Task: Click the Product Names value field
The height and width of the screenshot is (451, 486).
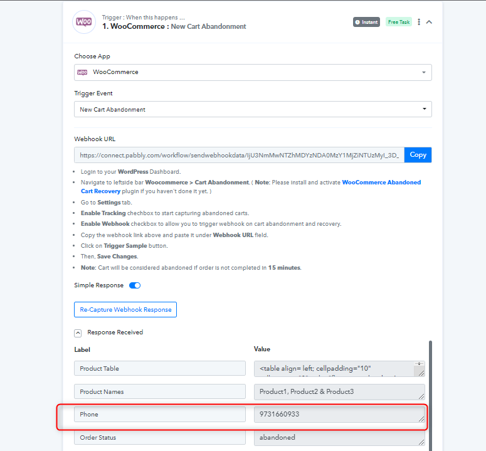Action: pyautogui.click(x=339, y=392)
